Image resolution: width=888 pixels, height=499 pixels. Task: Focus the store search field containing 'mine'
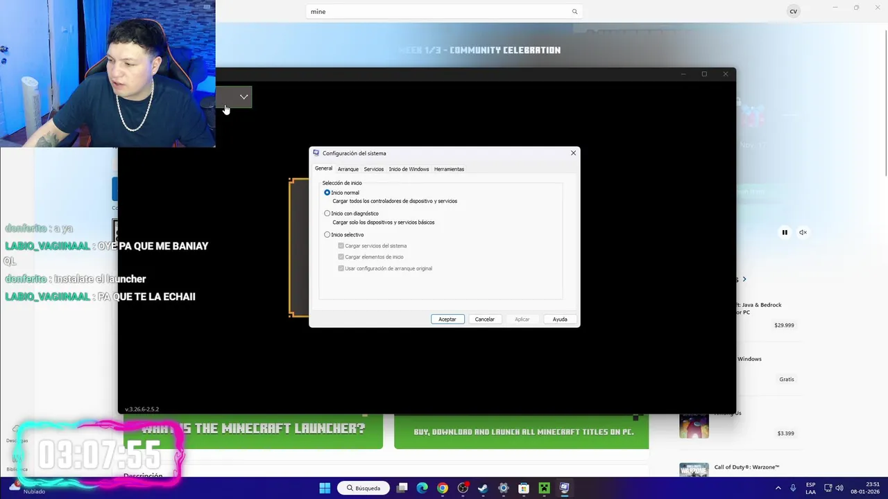(443, 12)
